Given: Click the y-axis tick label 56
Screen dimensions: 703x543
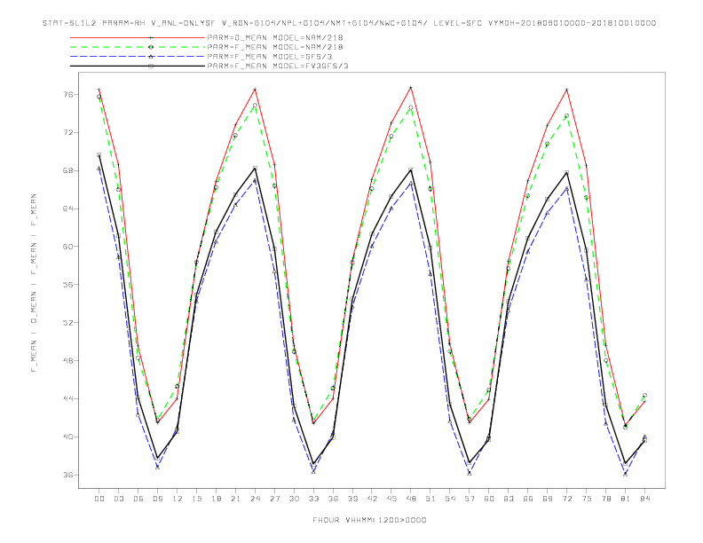Looking at the screenshot, I should coord(67,285).
